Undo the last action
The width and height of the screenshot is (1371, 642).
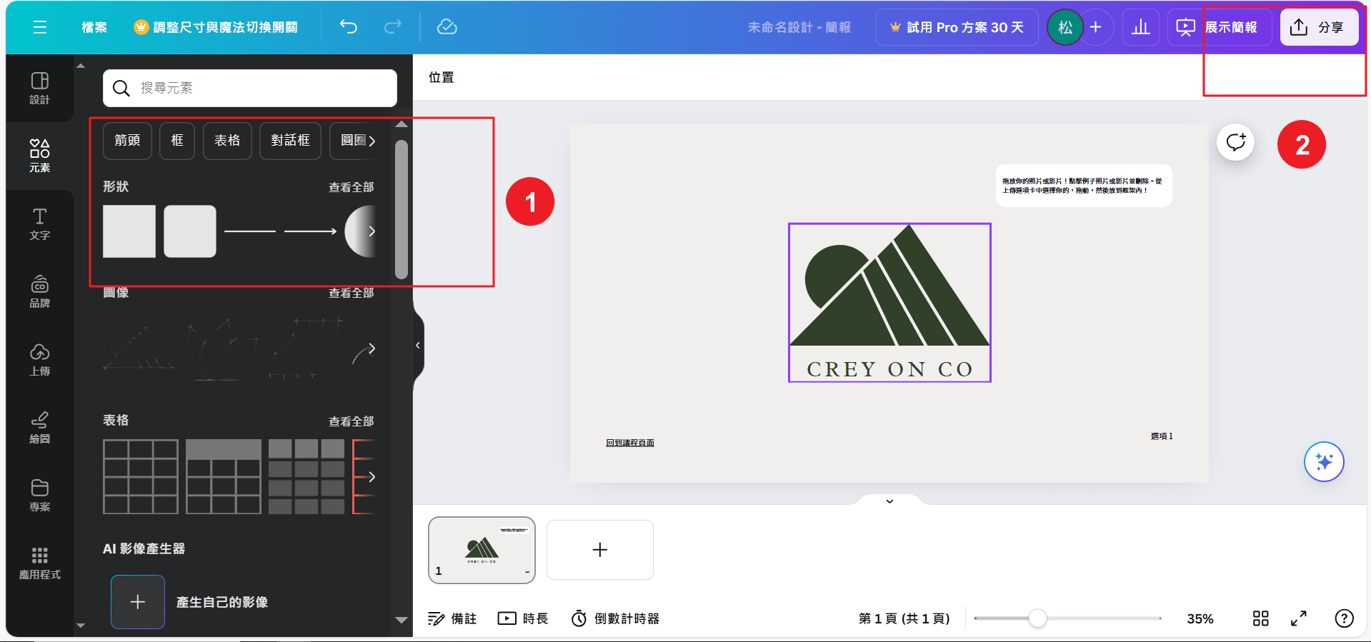tap(349, 27)
